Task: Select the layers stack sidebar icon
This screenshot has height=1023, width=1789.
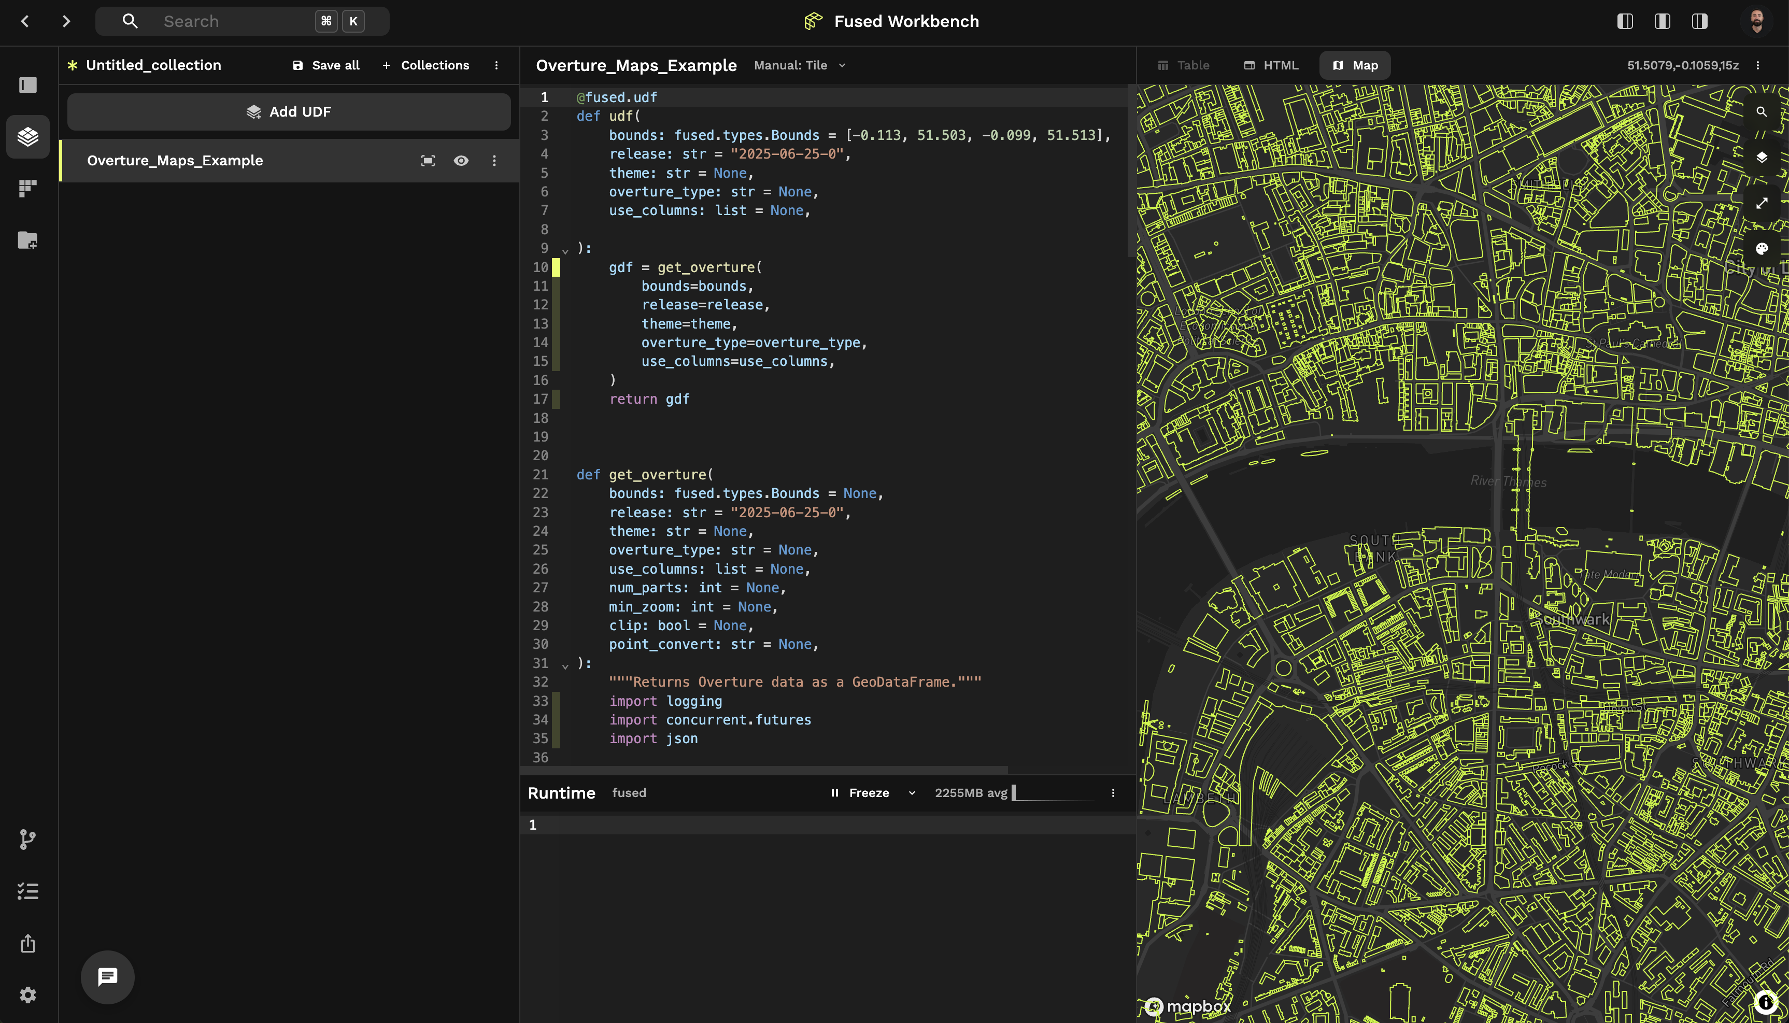Action: (x=28, y=136)
